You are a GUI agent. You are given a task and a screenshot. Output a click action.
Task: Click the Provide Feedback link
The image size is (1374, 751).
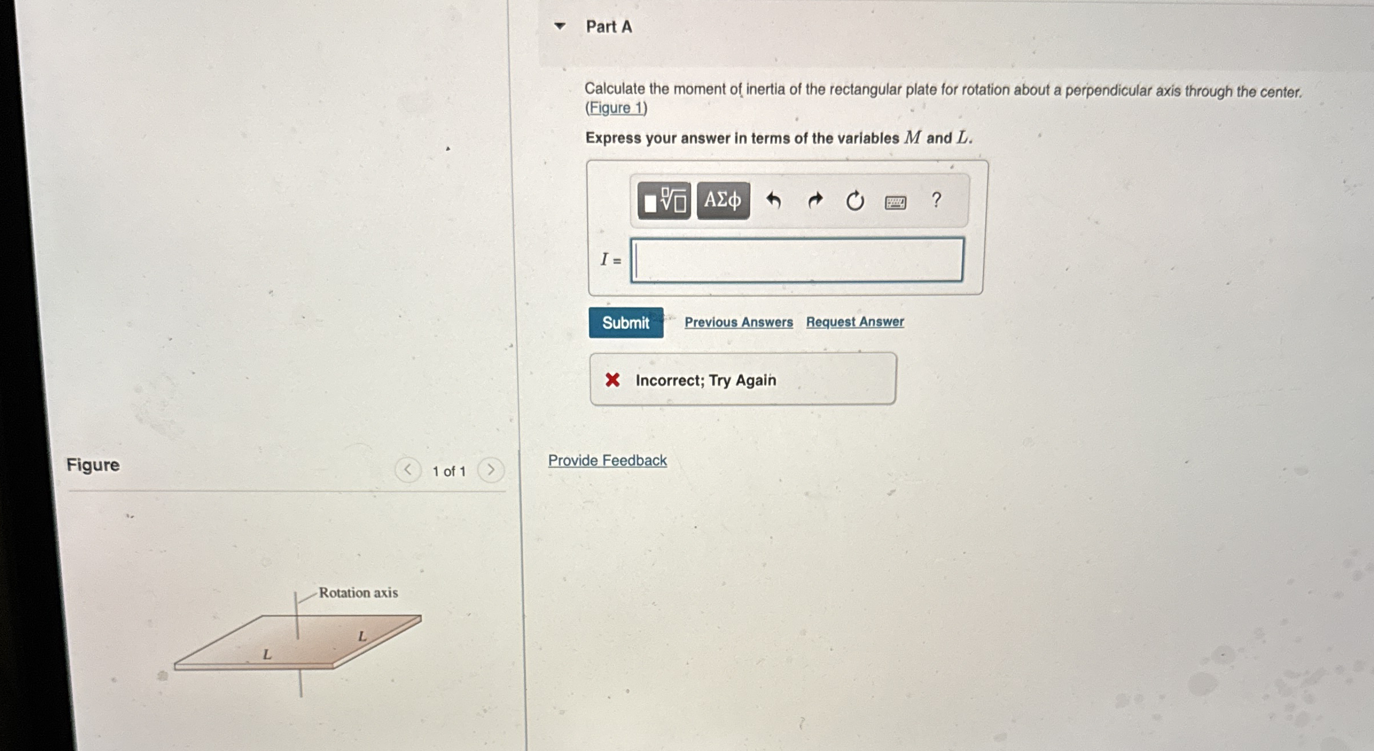point(607,460)
